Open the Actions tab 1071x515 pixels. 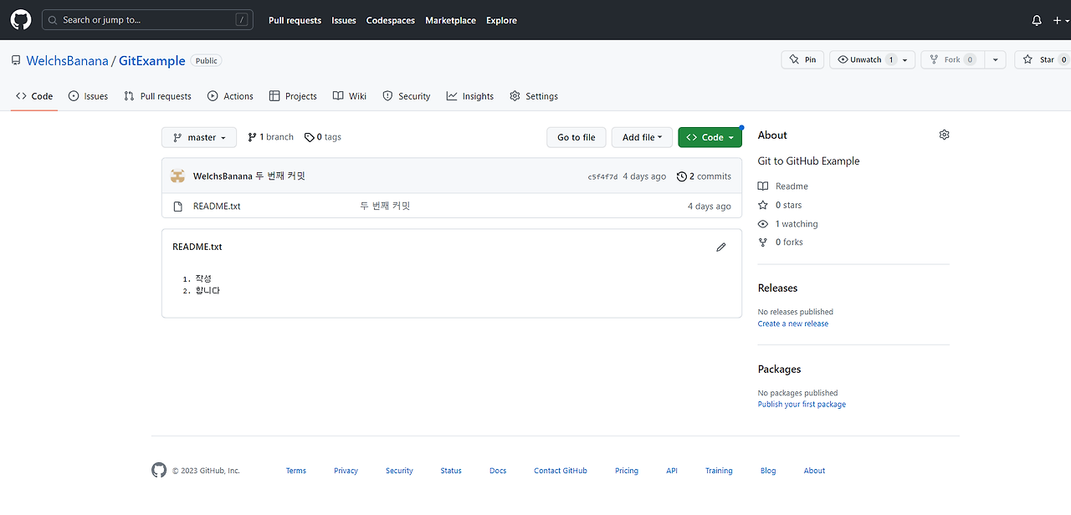[x=230, y=96]
